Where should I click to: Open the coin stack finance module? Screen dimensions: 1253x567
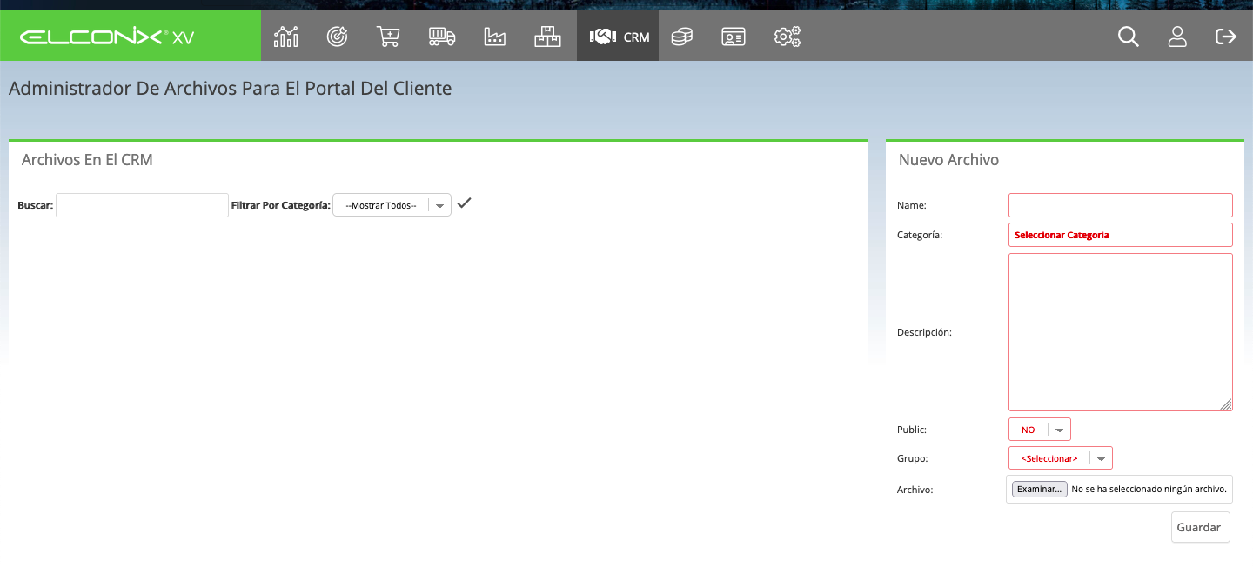682,37
